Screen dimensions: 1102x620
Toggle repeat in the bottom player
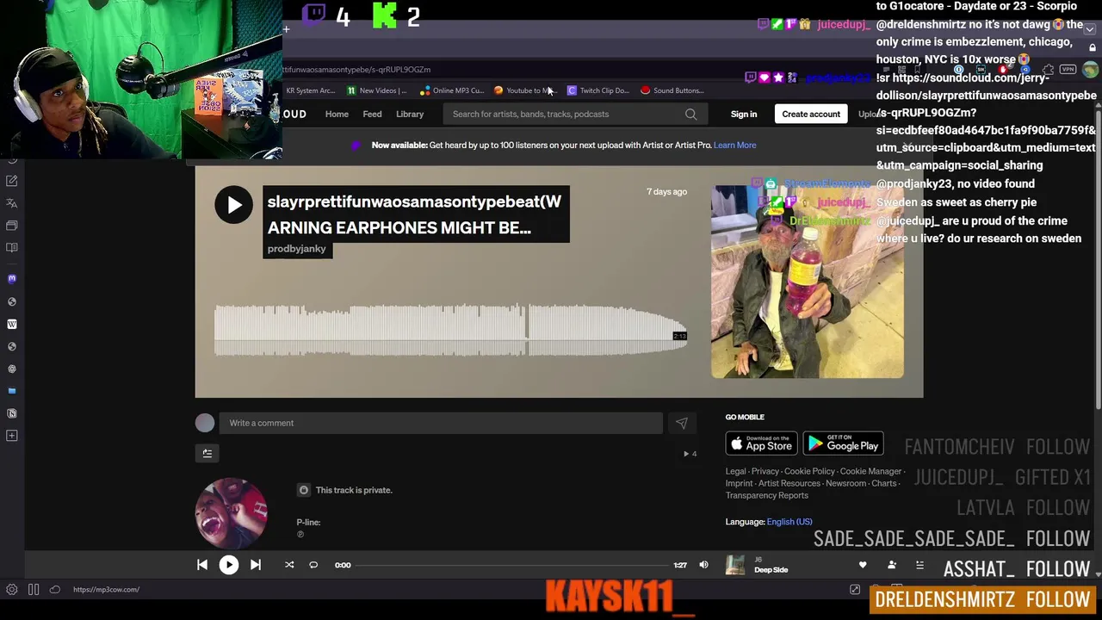point(313,565)
